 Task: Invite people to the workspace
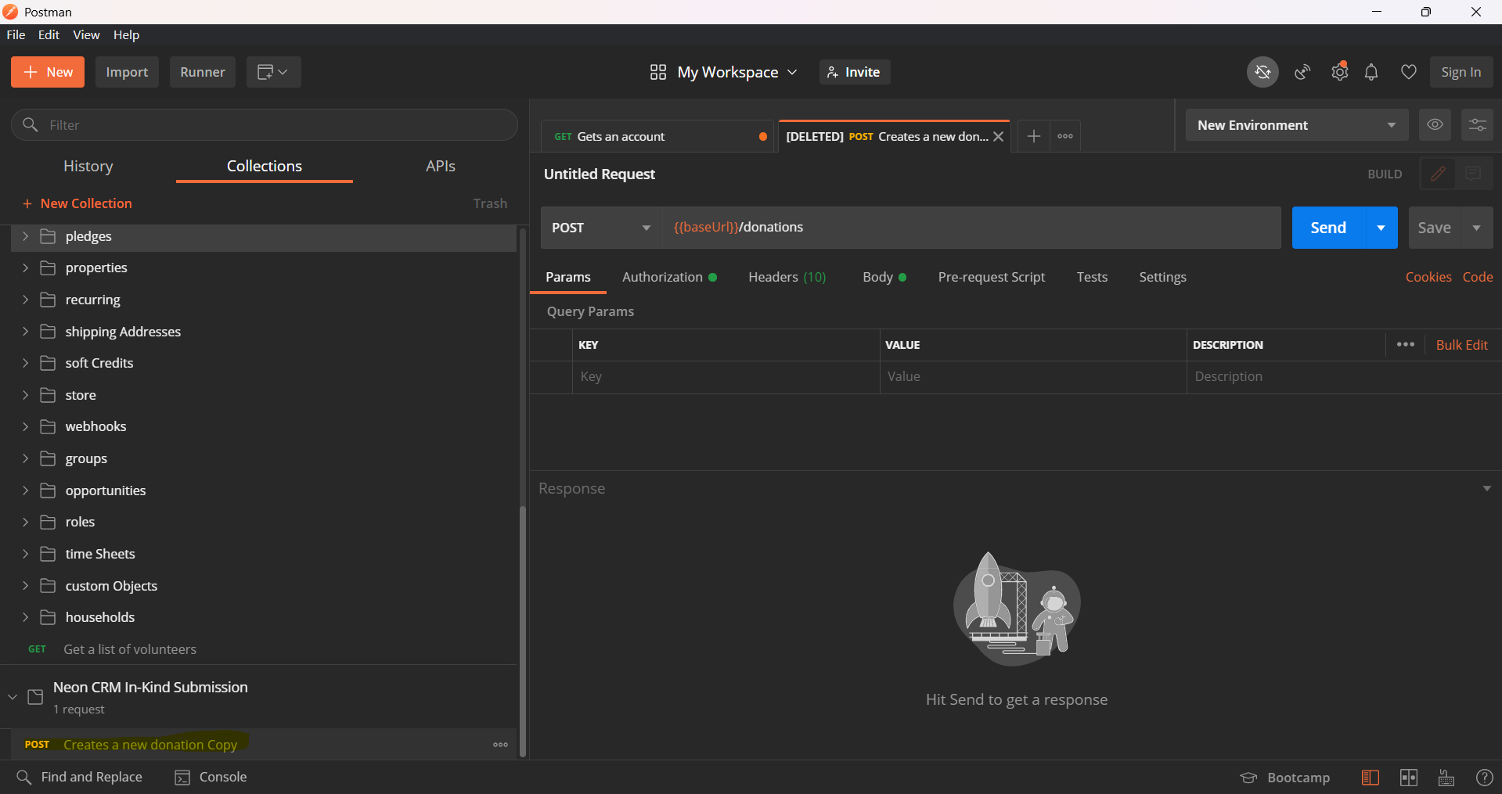[855, 72]
